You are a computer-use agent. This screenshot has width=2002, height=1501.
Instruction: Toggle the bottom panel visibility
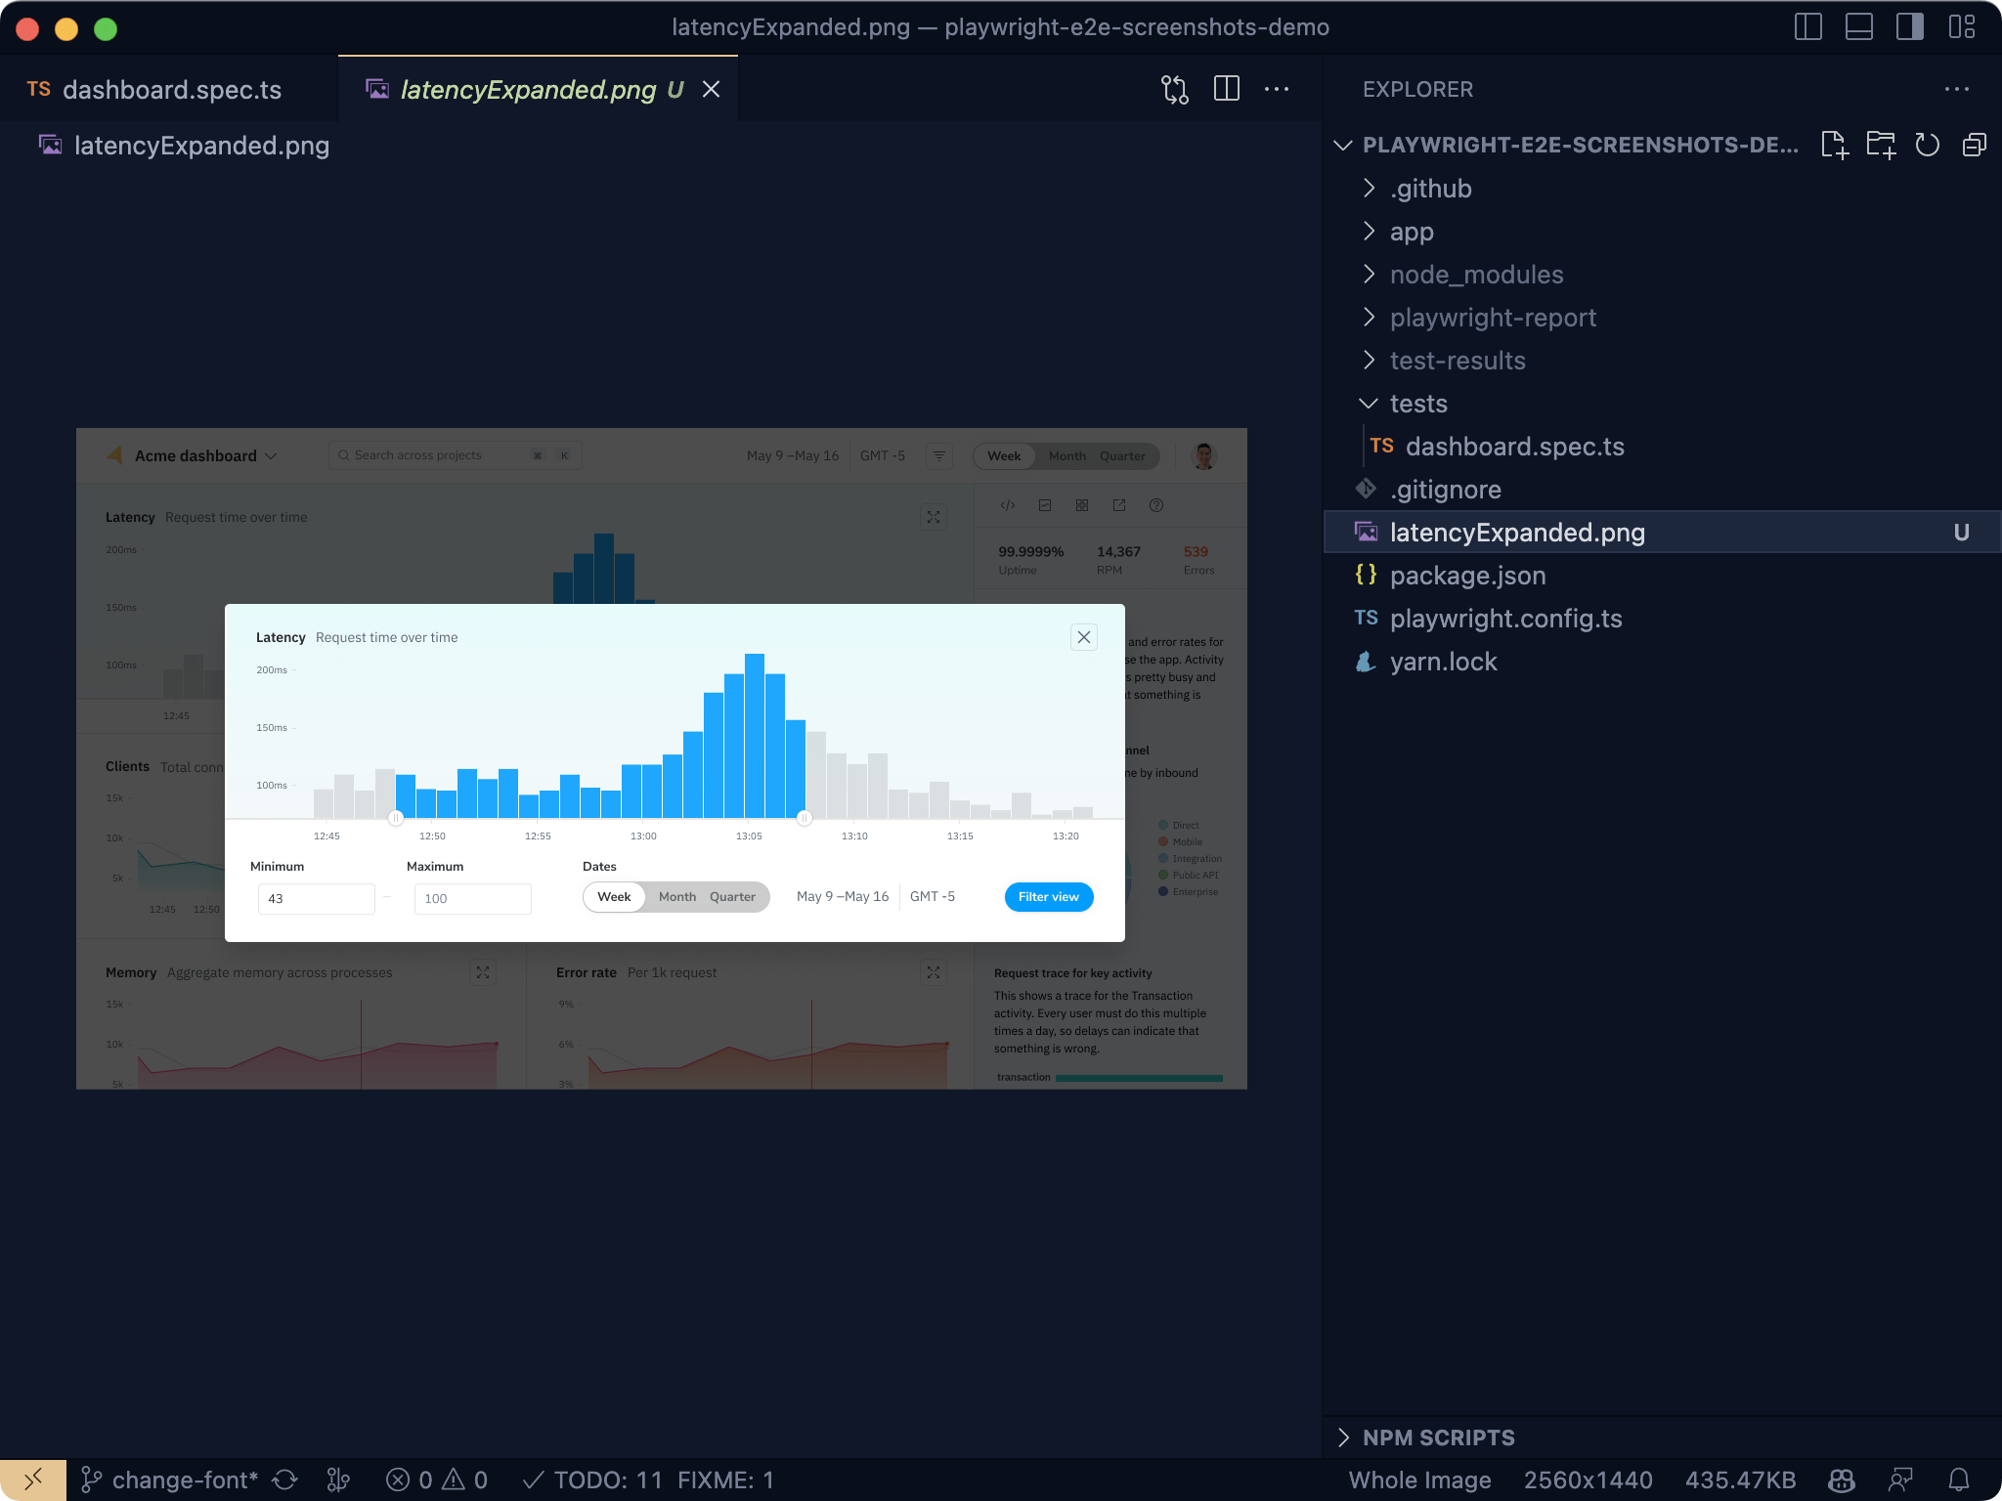[x=1858, y=27]
